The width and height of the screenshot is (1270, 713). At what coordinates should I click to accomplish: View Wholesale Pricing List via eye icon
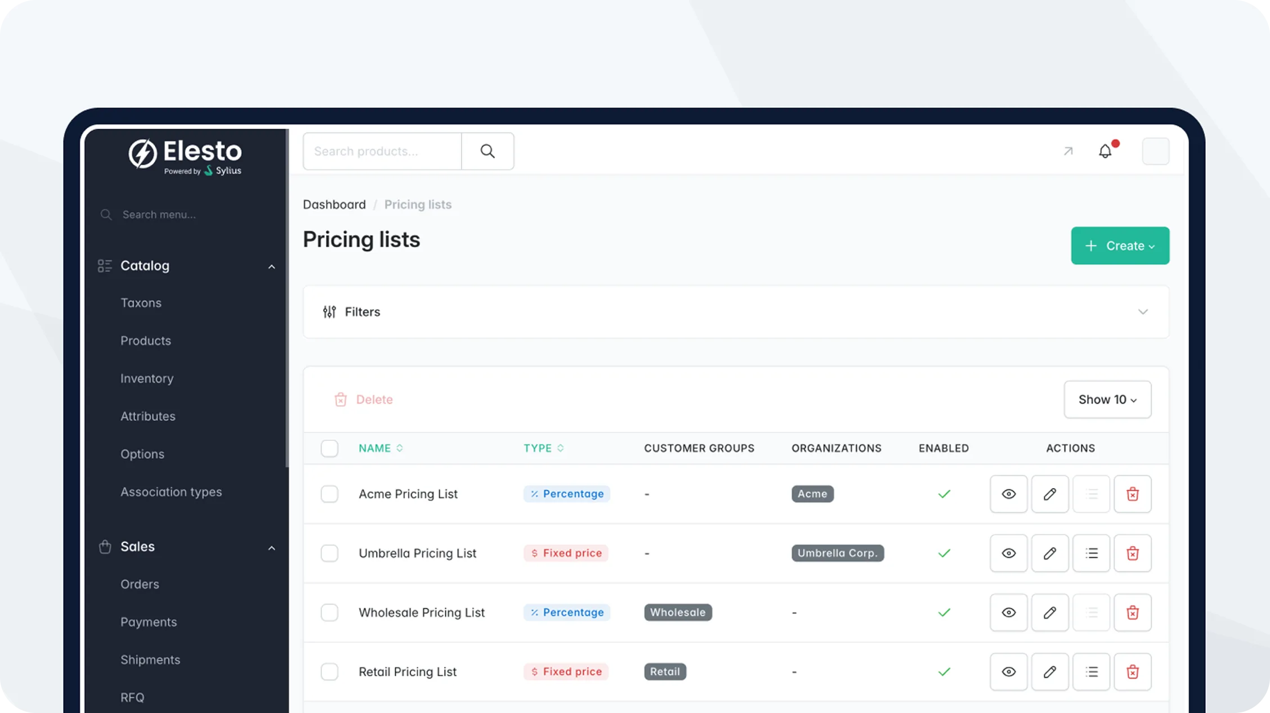coord(1008,612)
